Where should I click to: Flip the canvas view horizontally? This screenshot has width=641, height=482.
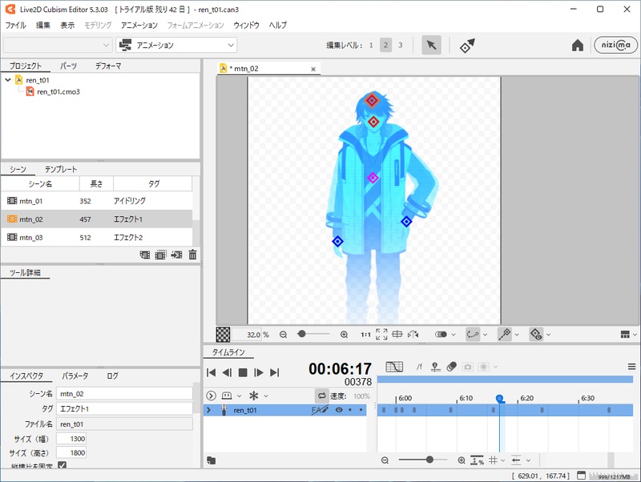[413, 334]
